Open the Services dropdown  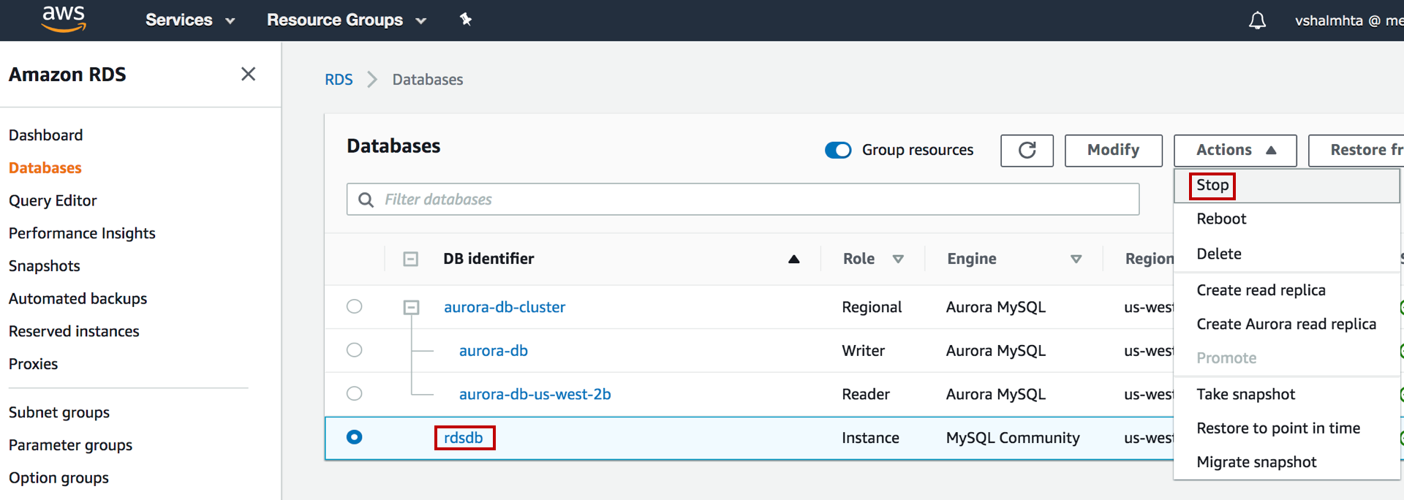tap(190, 20)
